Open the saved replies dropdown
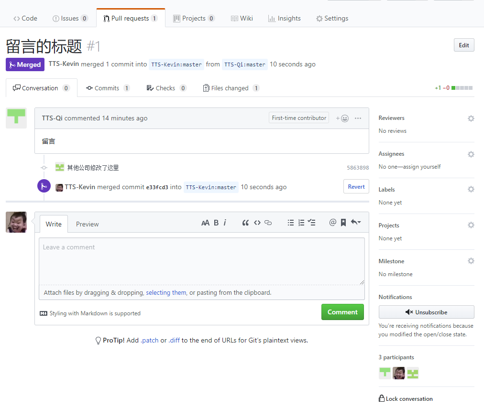This screenshot has height=418, width=484. click(356, 223)
